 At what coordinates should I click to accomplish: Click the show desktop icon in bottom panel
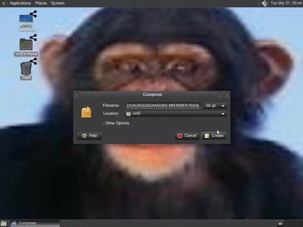4,223
